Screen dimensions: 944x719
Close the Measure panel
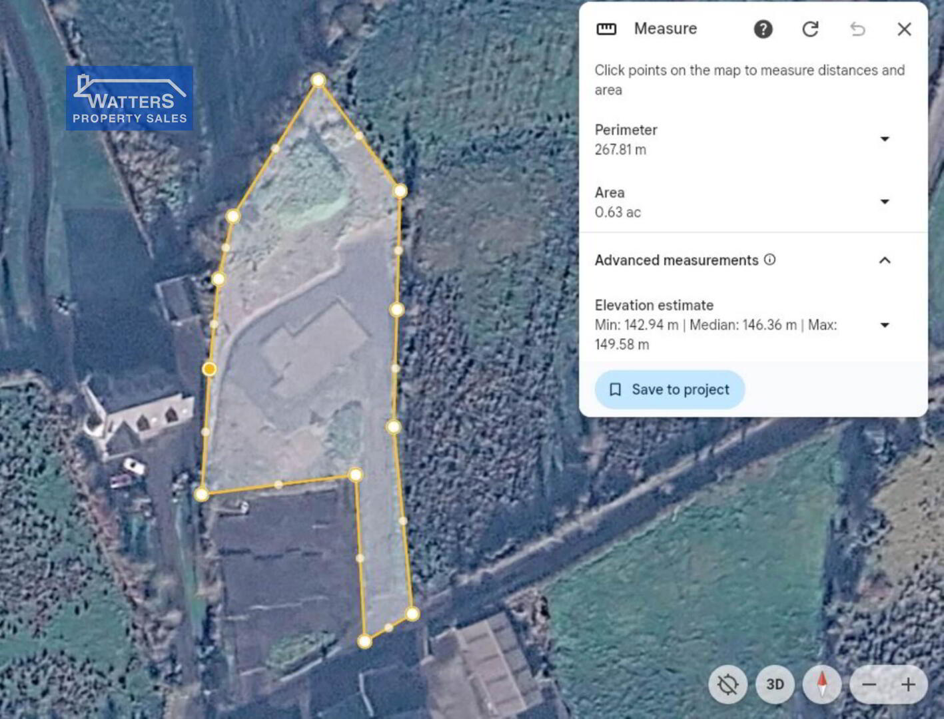[x=904, y=29]
